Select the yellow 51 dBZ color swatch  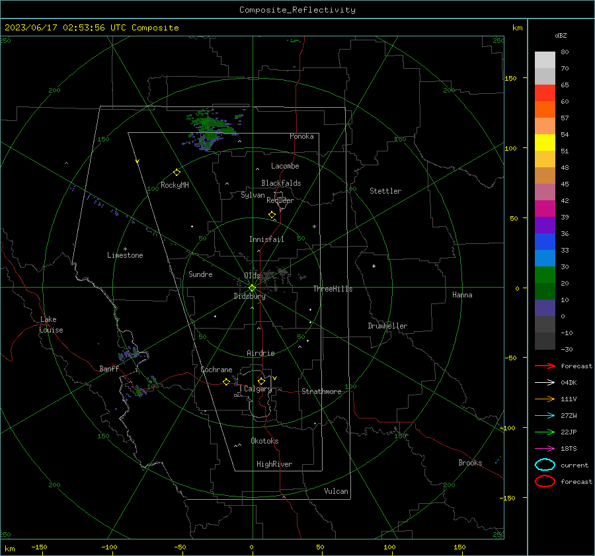click(545, 142)
